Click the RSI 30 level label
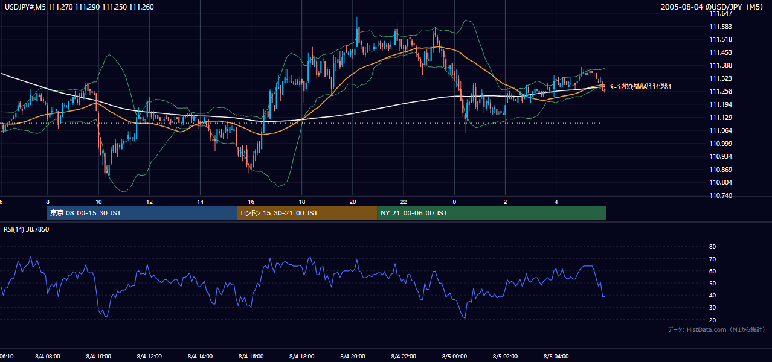This screenshot has width=772, height=362. pyautogui.click(x=712, y=307)
